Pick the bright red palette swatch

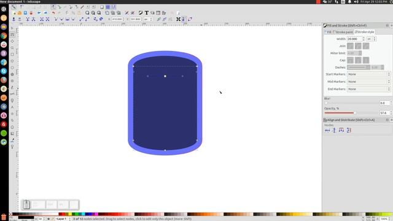pos(63,214)
